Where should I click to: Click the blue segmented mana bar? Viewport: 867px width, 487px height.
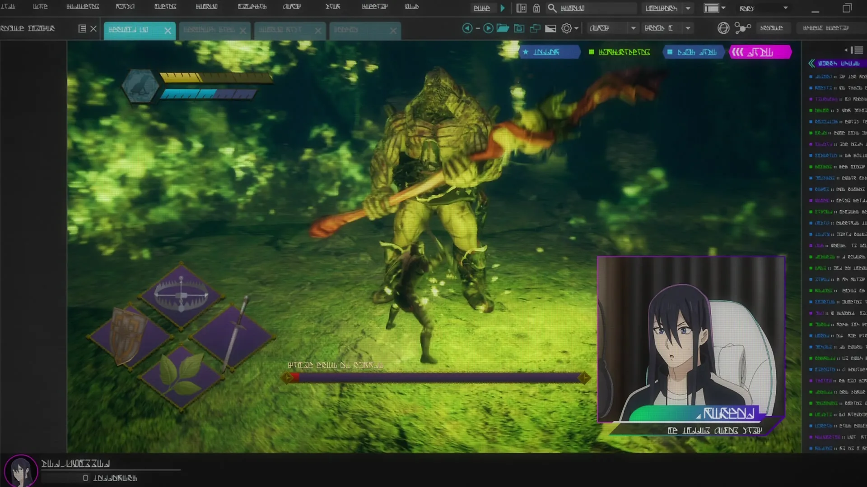209,93
